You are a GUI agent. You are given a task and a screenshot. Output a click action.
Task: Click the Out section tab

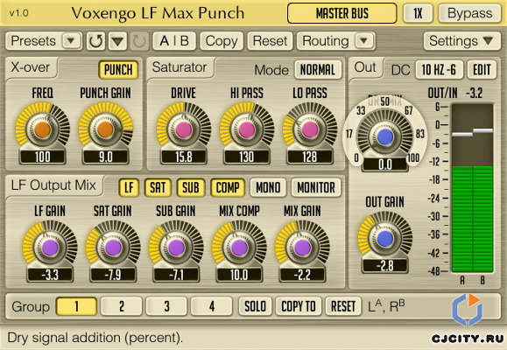(x=365, y=67)
